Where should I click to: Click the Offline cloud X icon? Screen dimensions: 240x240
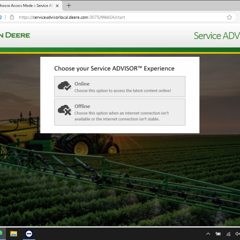click(64, 110)
